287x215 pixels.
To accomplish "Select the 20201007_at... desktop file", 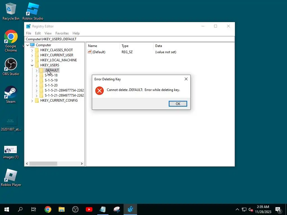I will point(11,124).
